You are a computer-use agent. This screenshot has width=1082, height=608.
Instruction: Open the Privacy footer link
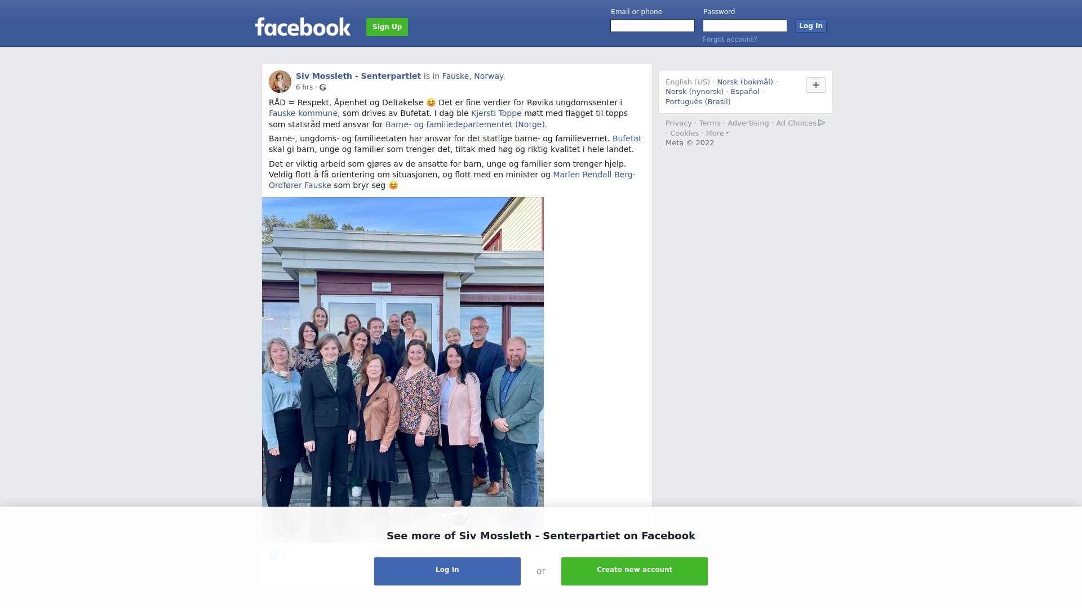click(679, 123)
